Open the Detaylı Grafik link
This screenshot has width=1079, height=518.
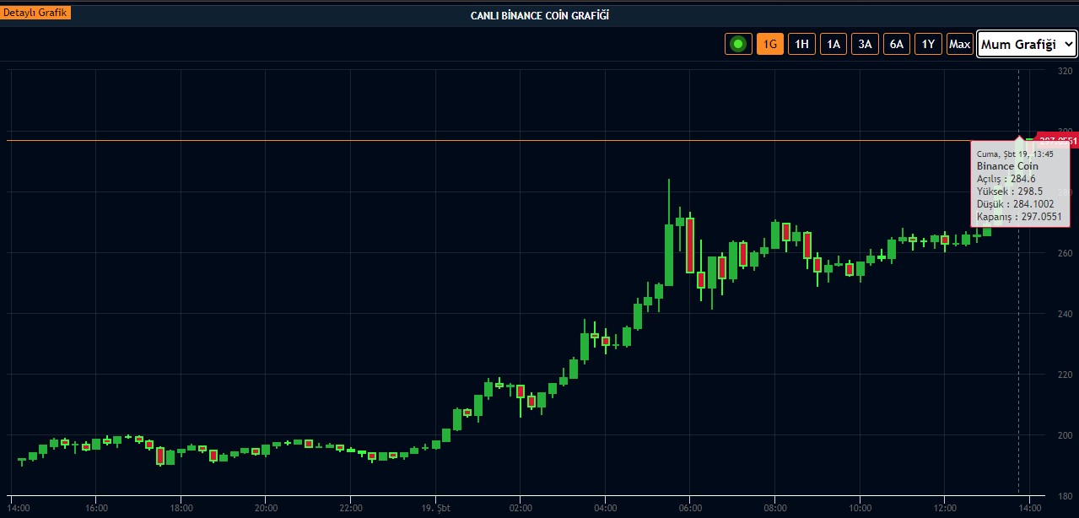35,13
